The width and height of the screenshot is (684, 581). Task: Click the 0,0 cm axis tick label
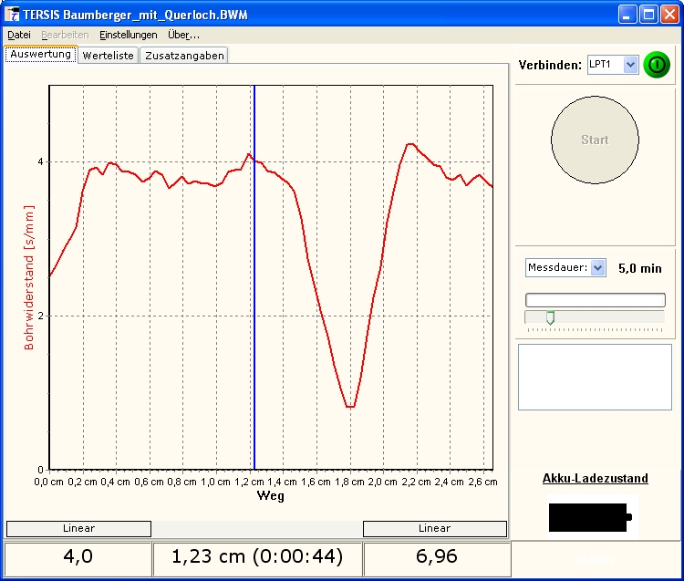point(49,482)
